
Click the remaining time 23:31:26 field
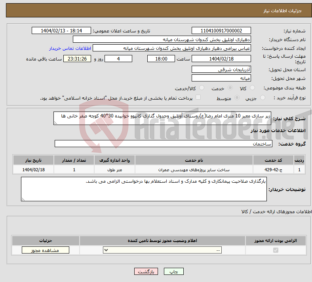click(77, 59)
